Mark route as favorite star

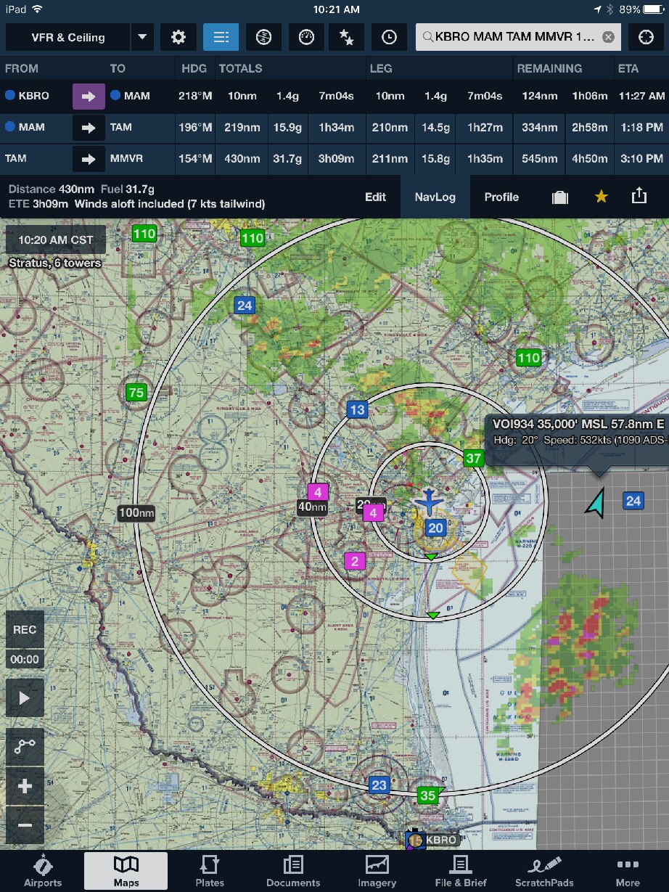[x=601, y=197]
